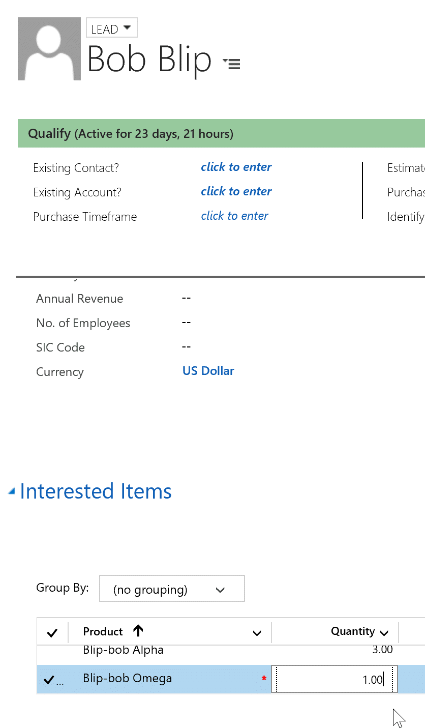Click the No. of Employees empty value
Viewport: 425px width, 728px height.
(186, 322)
